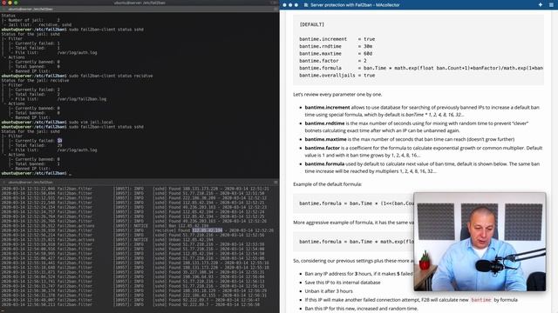This screenshot has width=558, height=313.
Task: Click the highlighted IP address in the recidive log line
Action: tap(208, 230)
